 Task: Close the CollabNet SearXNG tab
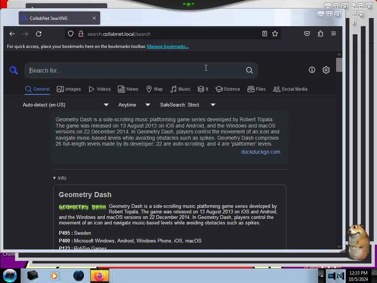pyautogui.click(x=94, y=18)
